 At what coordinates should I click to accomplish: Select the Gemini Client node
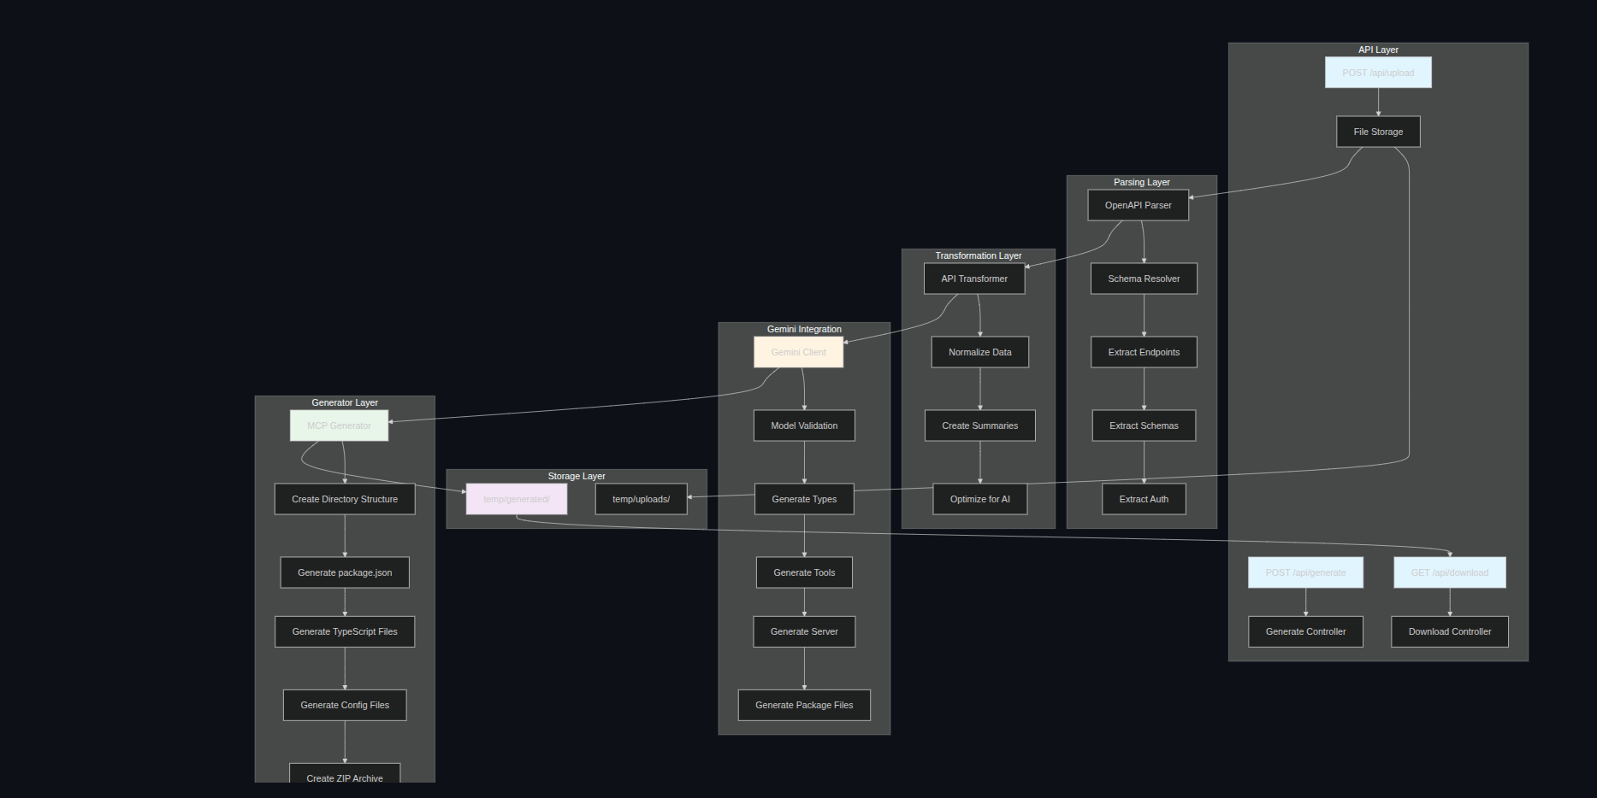point(798,352)
